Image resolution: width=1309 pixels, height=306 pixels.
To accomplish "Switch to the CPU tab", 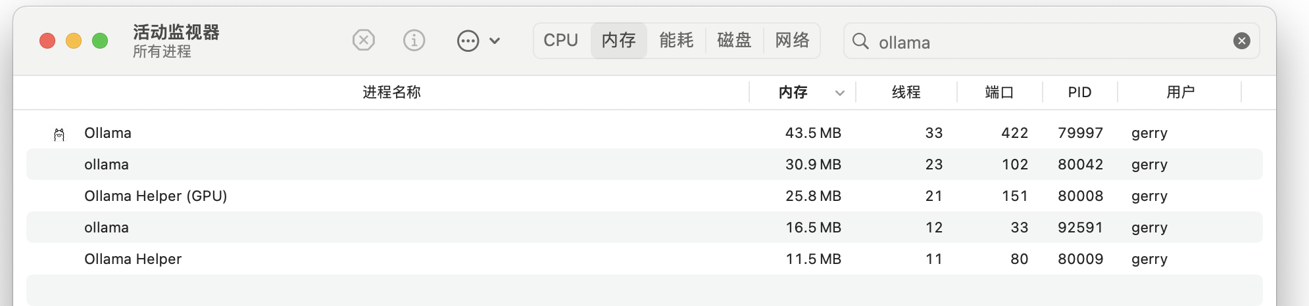I will [561, 41].
